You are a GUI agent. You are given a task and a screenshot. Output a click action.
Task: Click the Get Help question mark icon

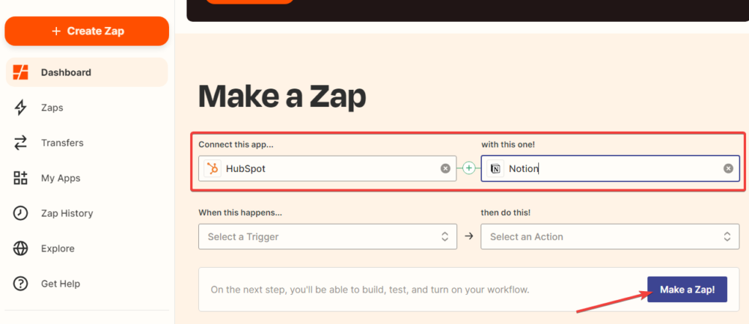21,283
